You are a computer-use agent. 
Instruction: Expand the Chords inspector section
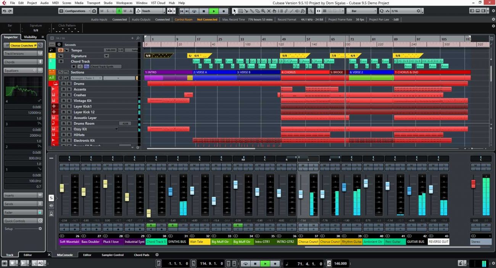(23, 62)
